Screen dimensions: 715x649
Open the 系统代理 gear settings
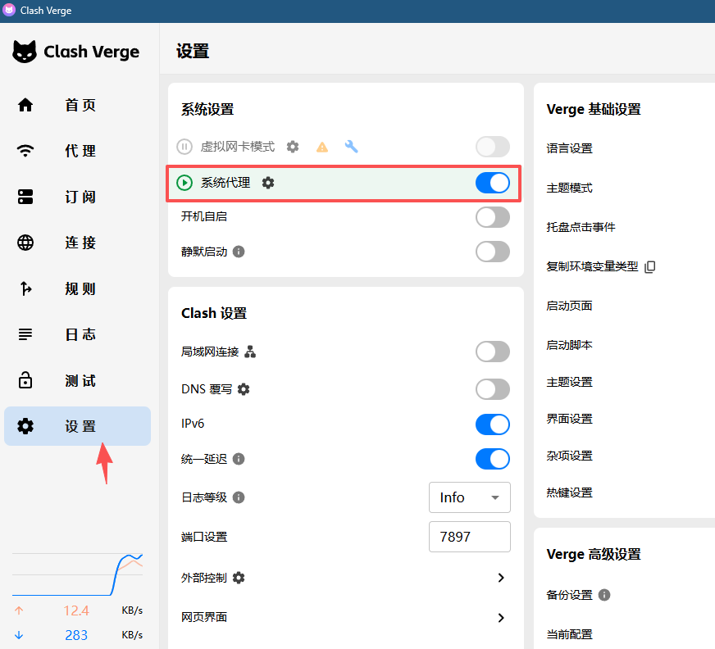click(x=268, y=183)
